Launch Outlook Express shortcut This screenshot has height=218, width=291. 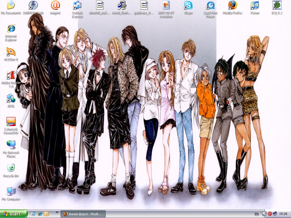point(77,10)
